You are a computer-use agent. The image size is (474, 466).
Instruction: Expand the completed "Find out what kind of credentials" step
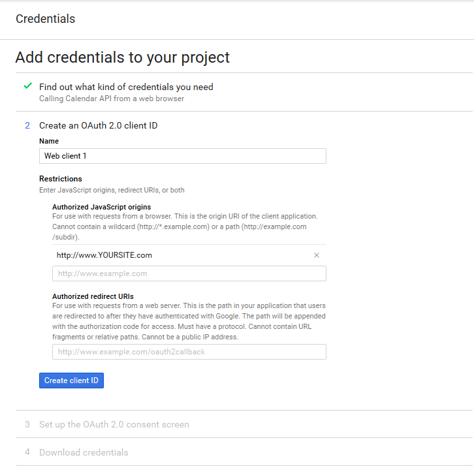pos(126,87)
